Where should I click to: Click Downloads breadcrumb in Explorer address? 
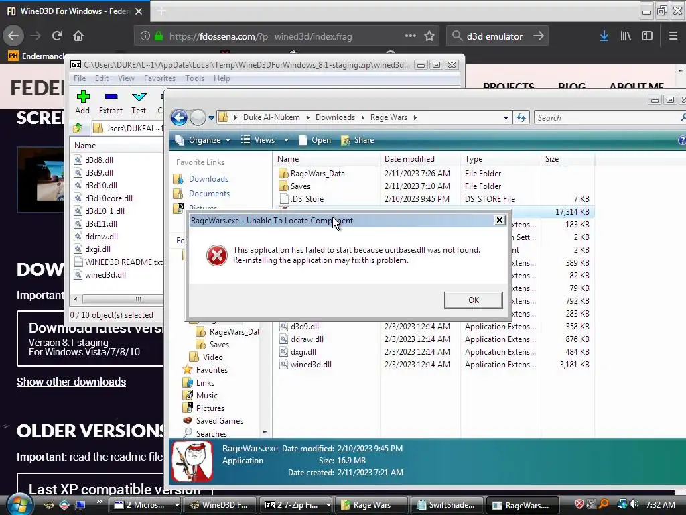click(335, 117)
